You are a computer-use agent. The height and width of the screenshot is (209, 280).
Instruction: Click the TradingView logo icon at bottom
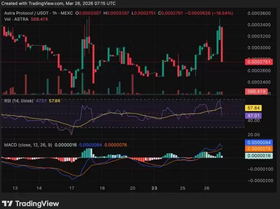(7, 204)
